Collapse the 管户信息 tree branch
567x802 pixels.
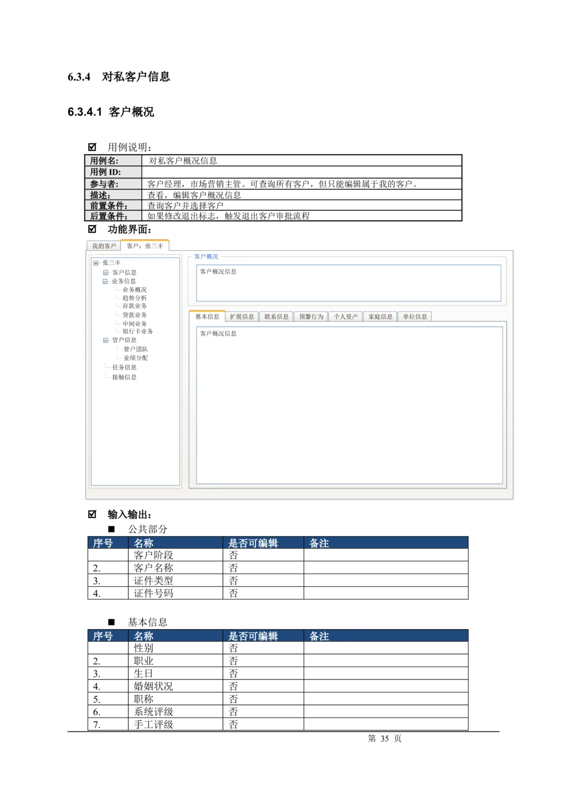pos(105,341)
